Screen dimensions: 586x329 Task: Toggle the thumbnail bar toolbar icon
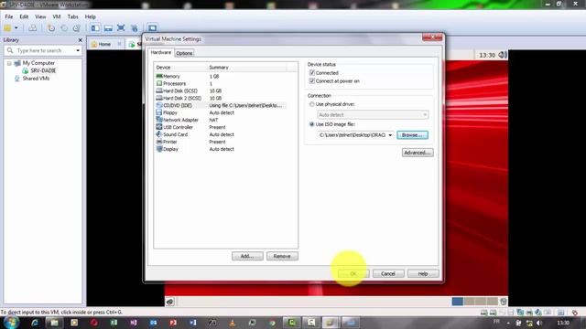[x=108, y=28]
